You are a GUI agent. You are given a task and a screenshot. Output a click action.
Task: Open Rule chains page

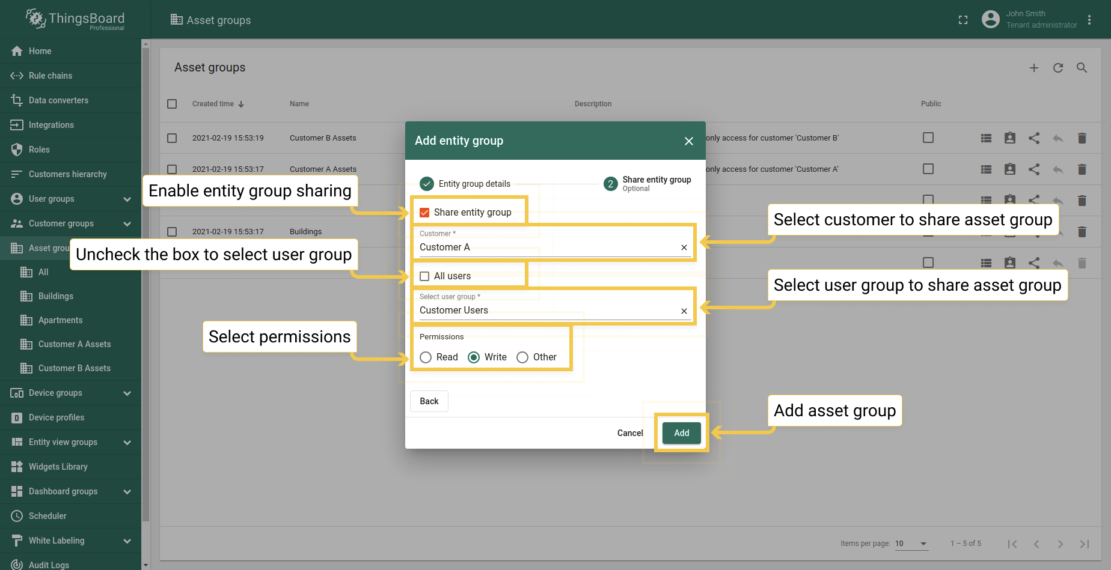[70, 76]
